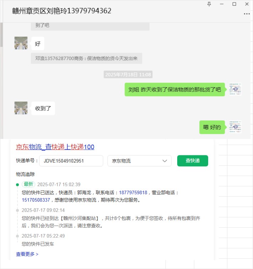Click the 快递单号 field label
This screenshot has width=253, height=269.
click(x=27, y=161)
